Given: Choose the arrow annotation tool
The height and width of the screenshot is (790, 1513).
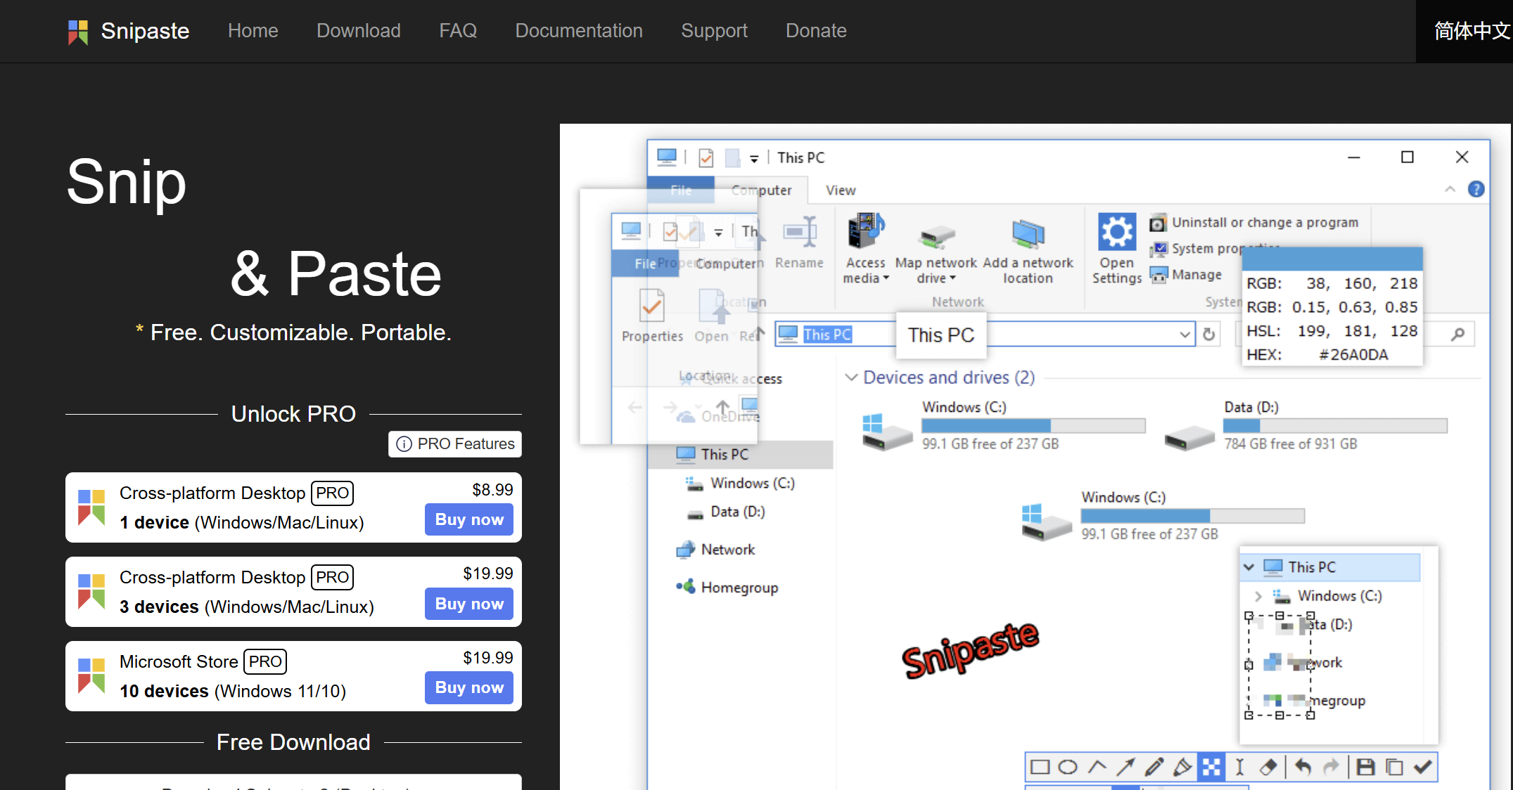Looking at the screenshot, I should [1125, 767].
